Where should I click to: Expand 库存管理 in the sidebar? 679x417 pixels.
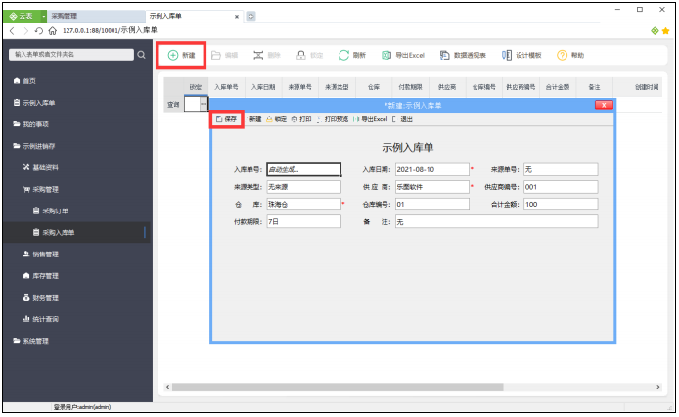click(x=41, y=276)
